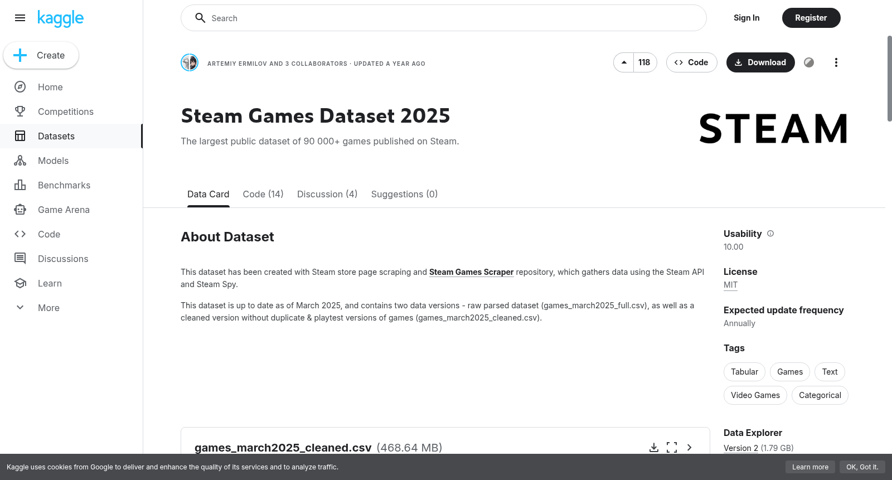Switch to the Data Card tab
The width and height of the screenshot is (892, 480).
coord(209,194)
